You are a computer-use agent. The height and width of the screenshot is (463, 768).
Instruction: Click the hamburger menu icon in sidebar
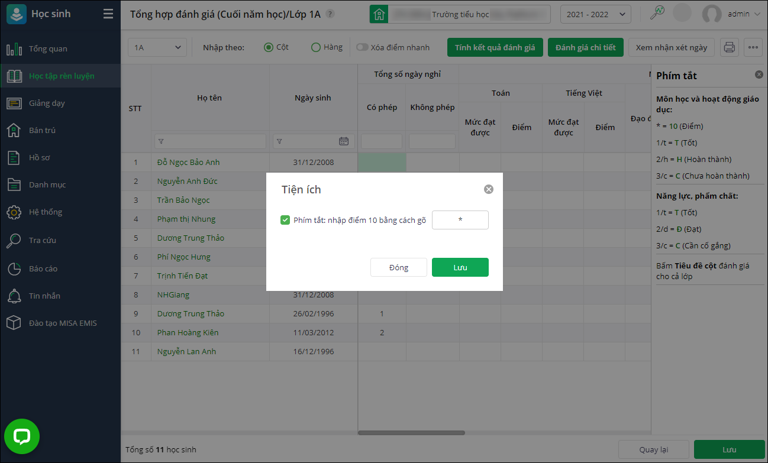(x=108, y=14)
